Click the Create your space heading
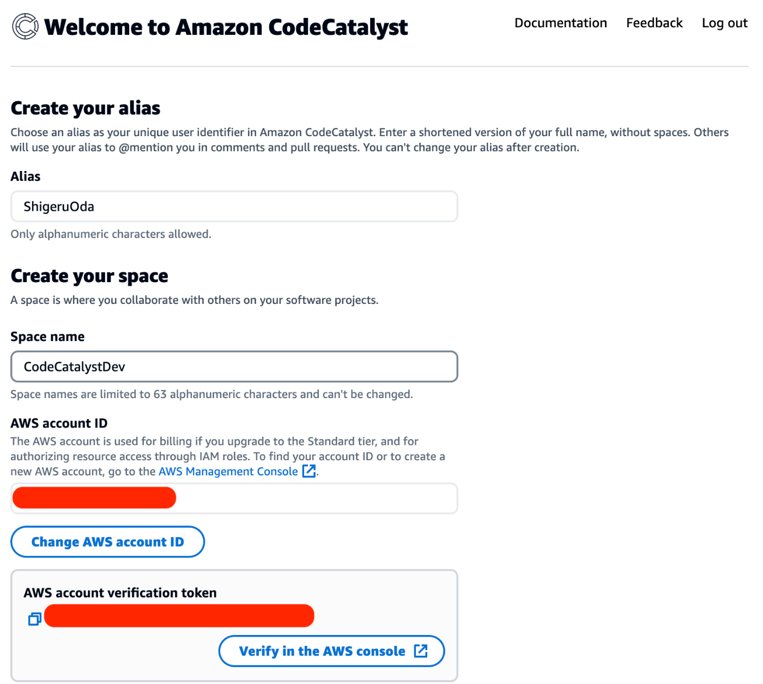 tap(89, 276)
